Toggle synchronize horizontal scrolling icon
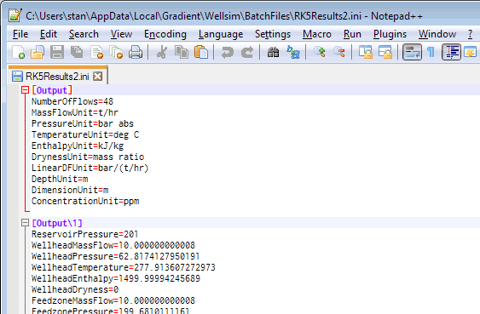Viewport: 480px width, 314px height. [x=385, y=52]
